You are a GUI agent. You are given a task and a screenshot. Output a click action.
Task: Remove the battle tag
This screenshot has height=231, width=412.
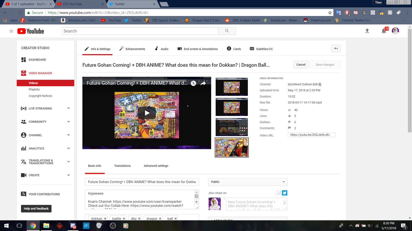click(124, 218)
